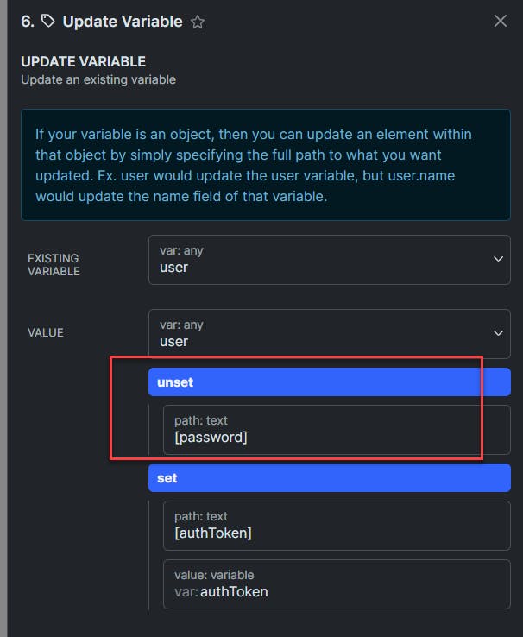Collapse the blue 'unset' filter header

[x=329, y=382]
